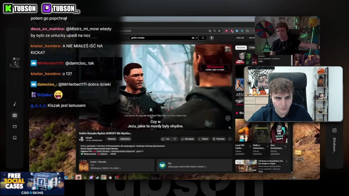This screenshot has height=196, width=349.
Task: Open the Kiszak channel name link
Action: (x=89, y=138)
